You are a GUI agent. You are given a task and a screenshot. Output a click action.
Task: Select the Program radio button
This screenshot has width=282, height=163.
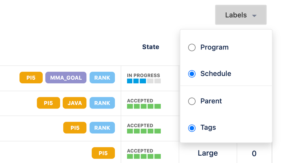[192, 47]
